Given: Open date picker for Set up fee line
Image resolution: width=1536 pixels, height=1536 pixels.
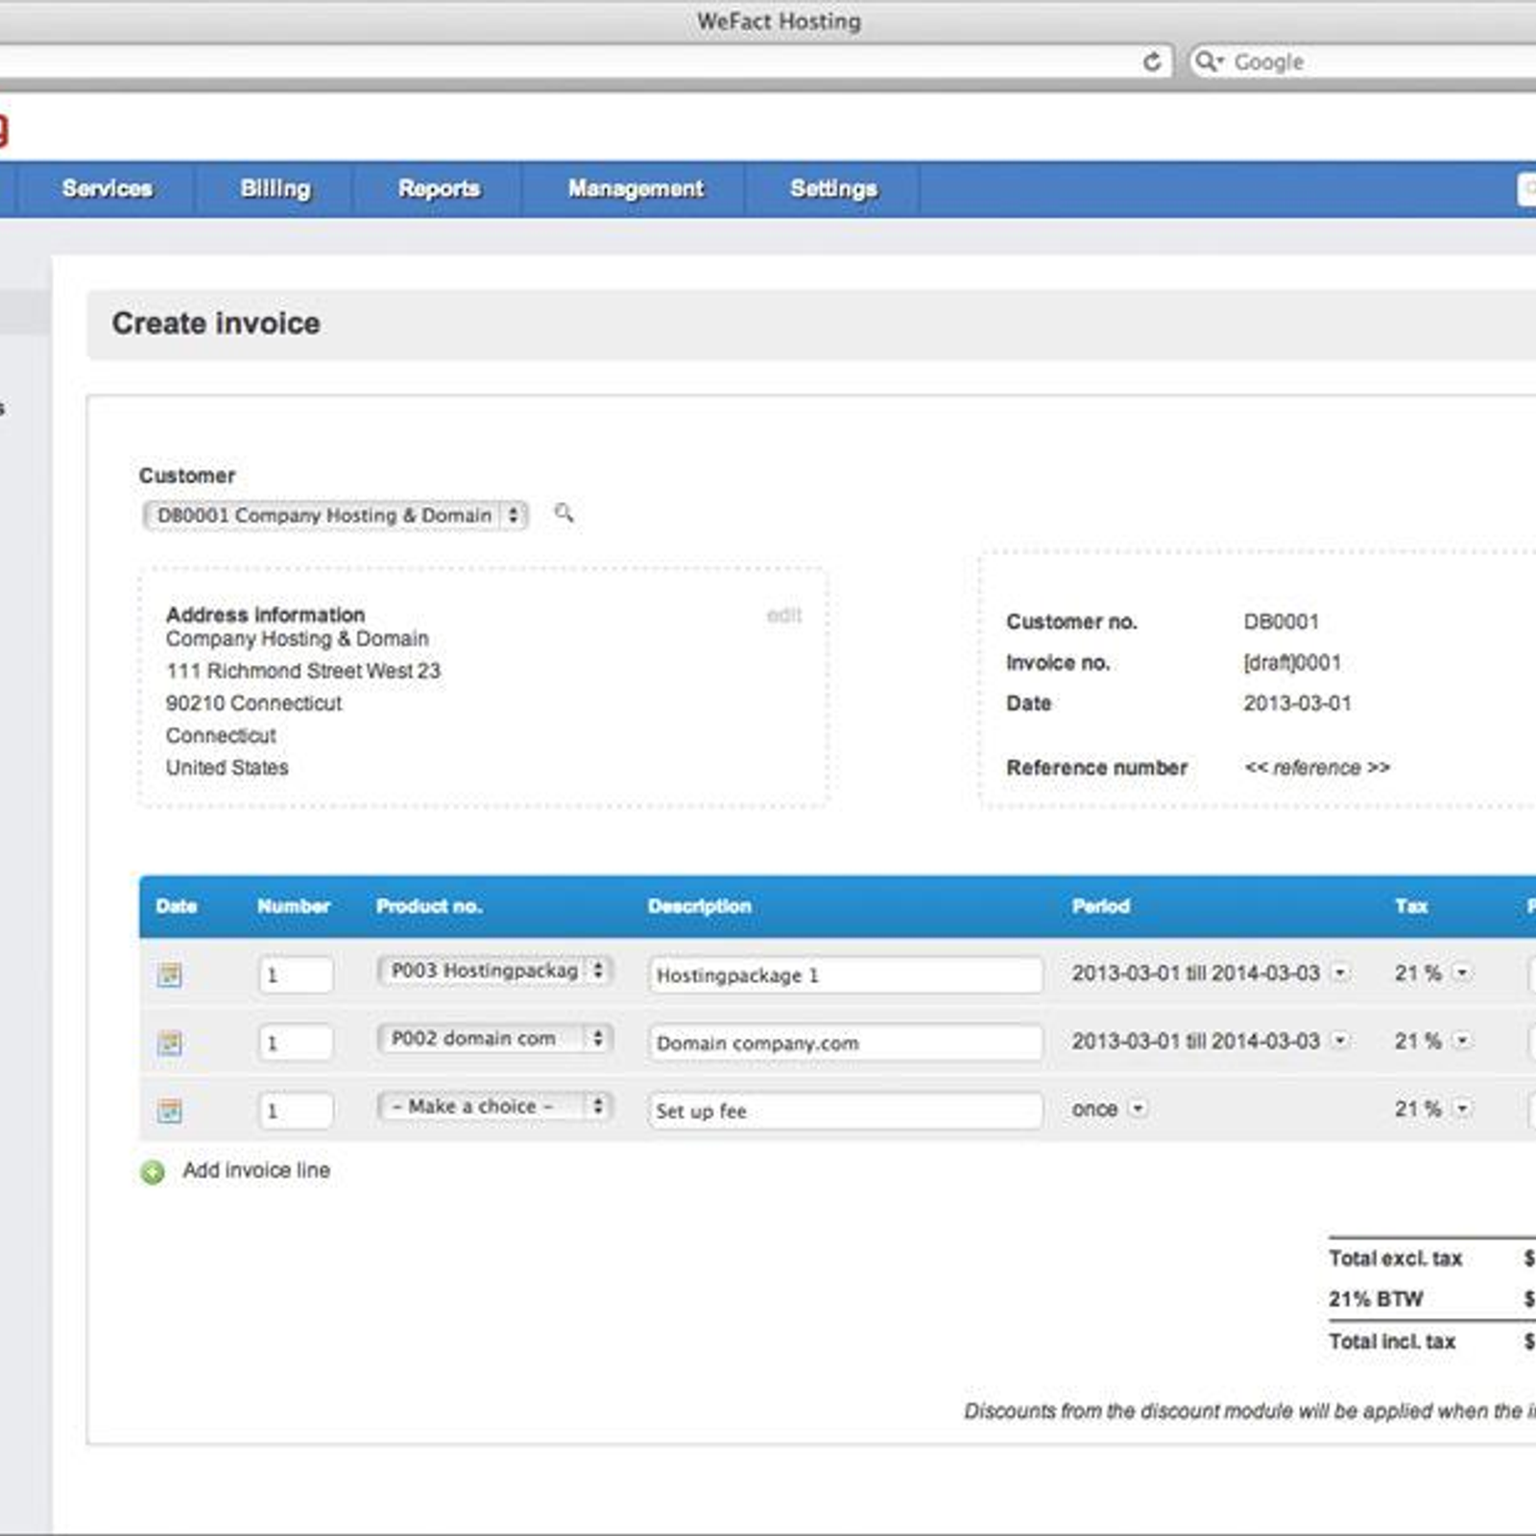Looking at the screenshot, I should point(170,1111).
